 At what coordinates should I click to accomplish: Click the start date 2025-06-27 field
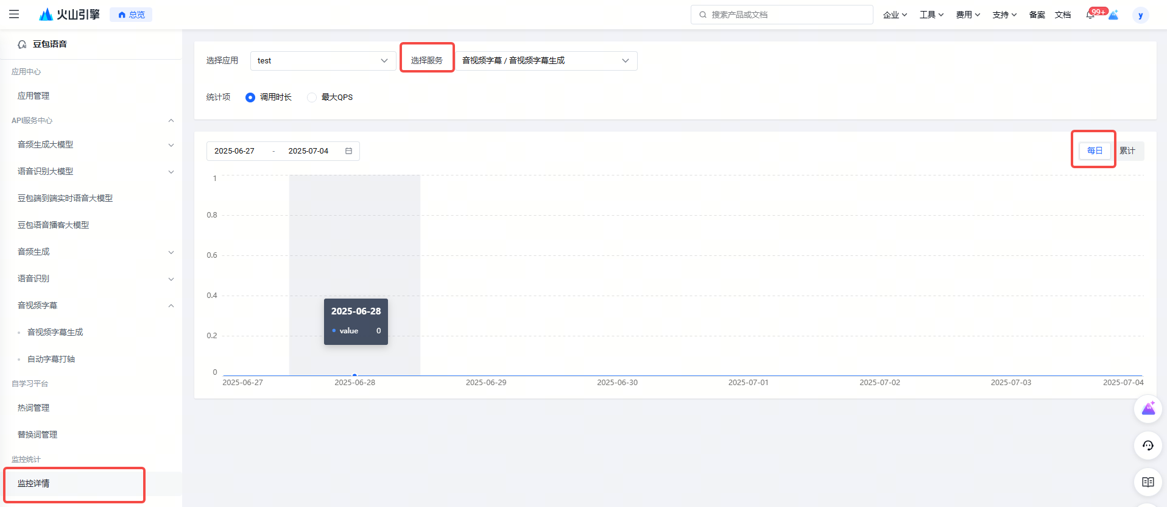tap(234, 151)
